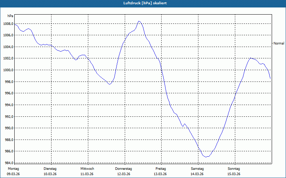Viewport: 286px width, 178px height.
Task: Select the 1002,0 axis value
Action: [x=8, y=58]
